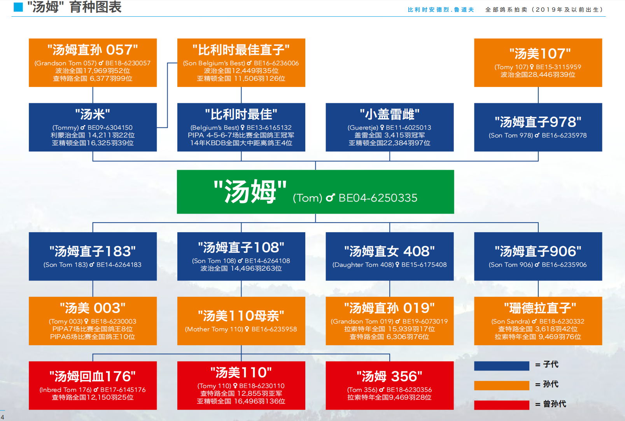Click the ring number BE16-6235958
Viewport: 625px width, 421px height.
point(274,329)
